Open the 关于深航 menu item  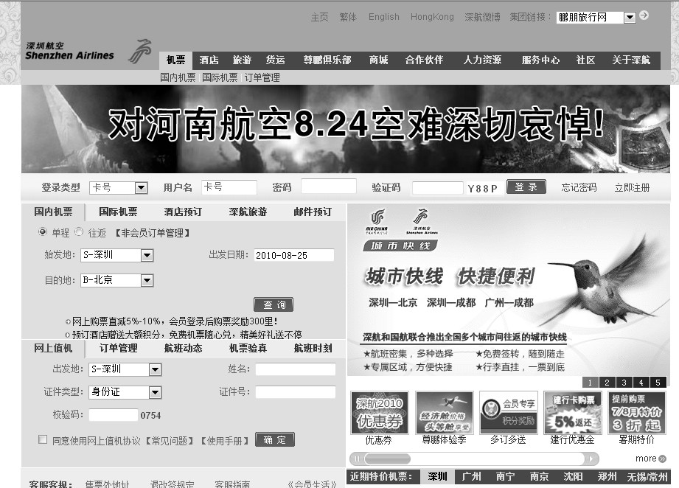click(x=631, y=60)
